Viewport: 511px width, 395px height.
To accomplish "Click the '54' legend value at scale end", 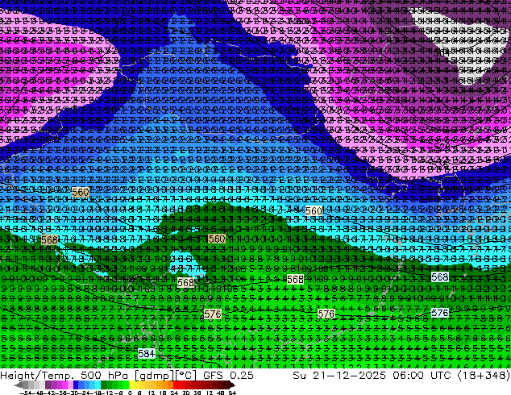I will click(x=232, y=393).
